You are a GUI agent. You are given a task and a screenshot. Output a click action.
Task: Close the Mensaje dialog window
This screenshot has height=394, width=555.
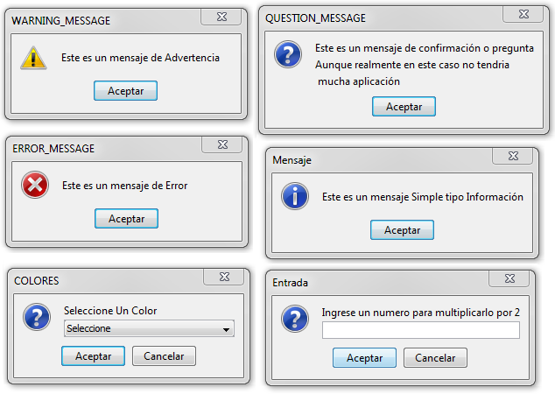pos(512,156)
